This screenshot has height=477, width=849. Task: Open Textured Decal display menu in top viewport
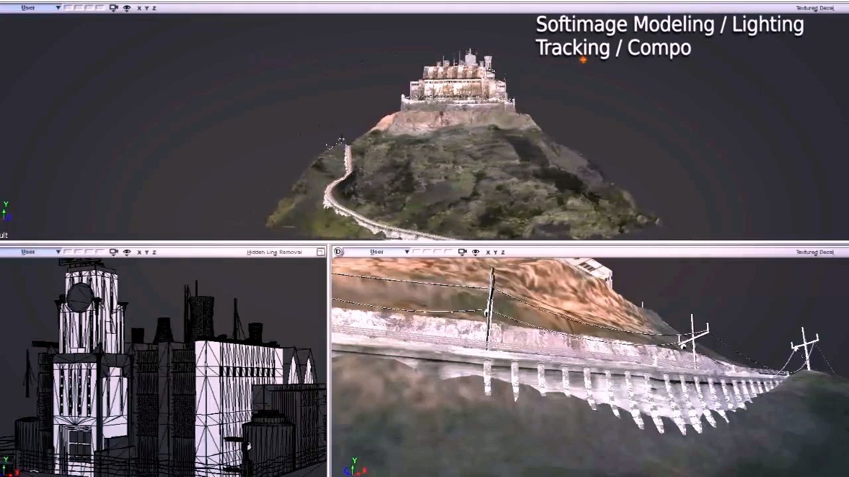(x=815, y=8)
